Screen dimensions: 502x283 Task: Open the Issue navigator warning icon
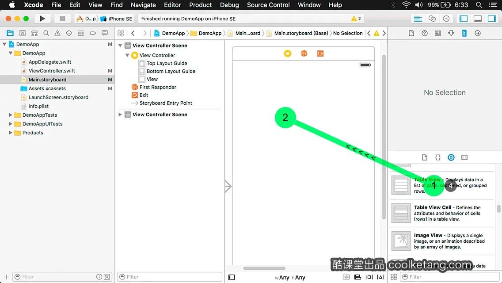[x=57, y=33]
